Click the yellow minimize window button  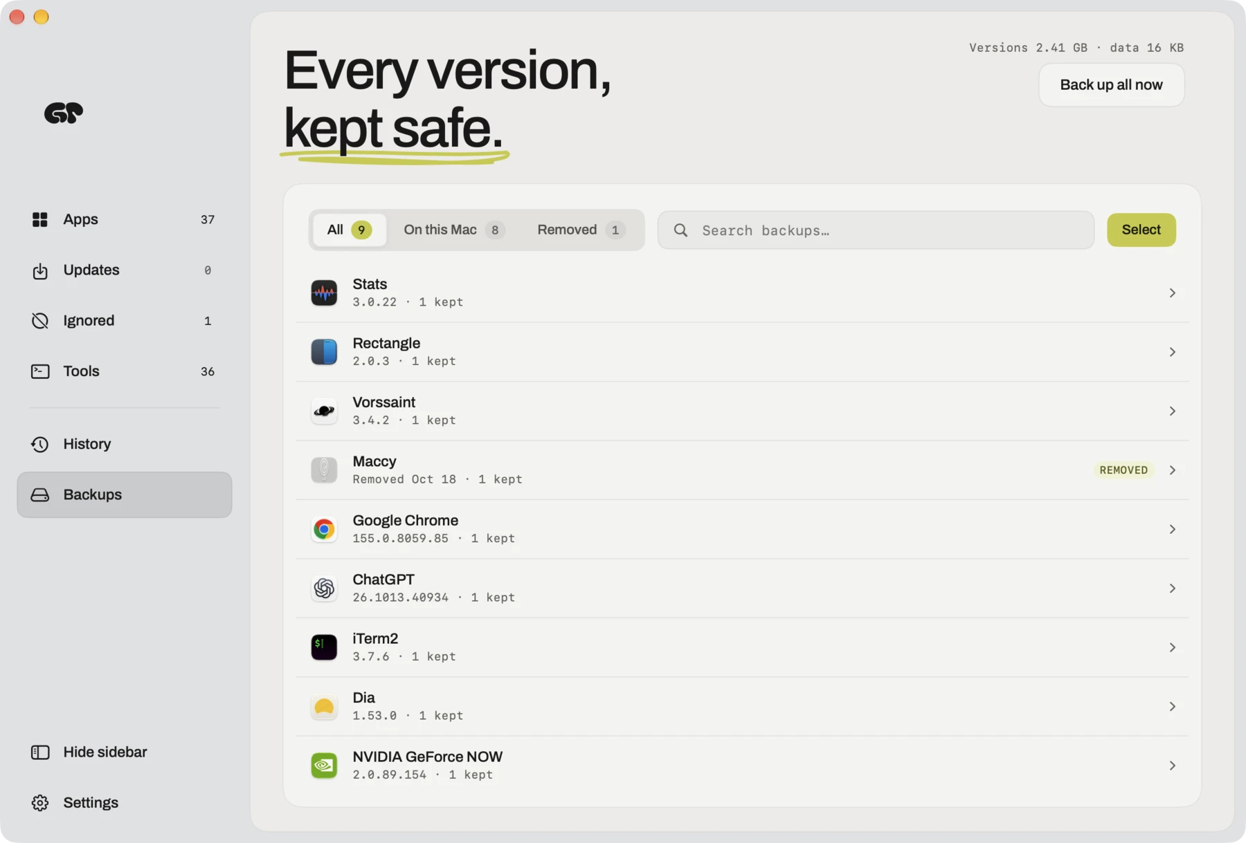coord(42,17)
